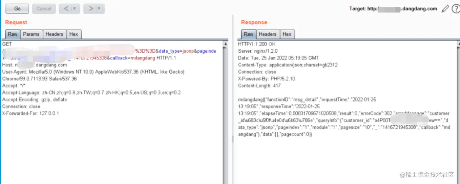
Task: Click the Cancel button
Action: (x=44, y=9)
